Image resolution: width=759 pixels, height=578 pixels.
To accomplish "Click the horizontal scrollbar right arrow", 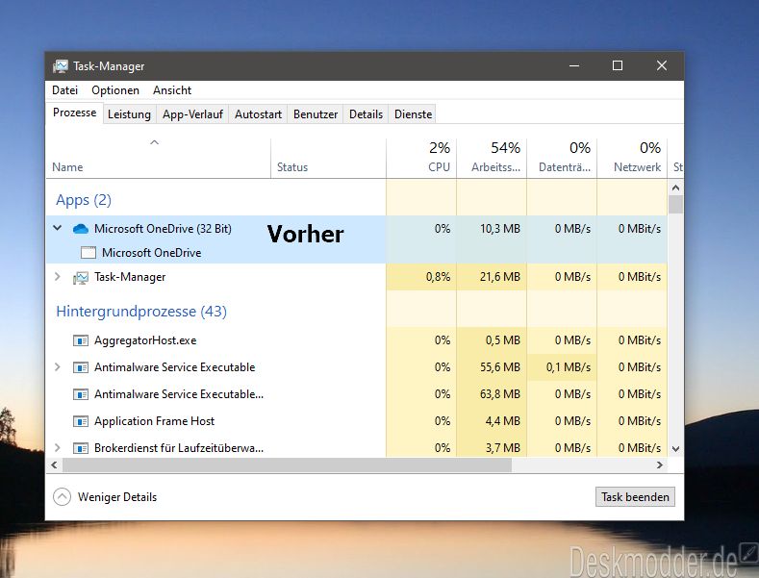I will [x=659, y=465].
